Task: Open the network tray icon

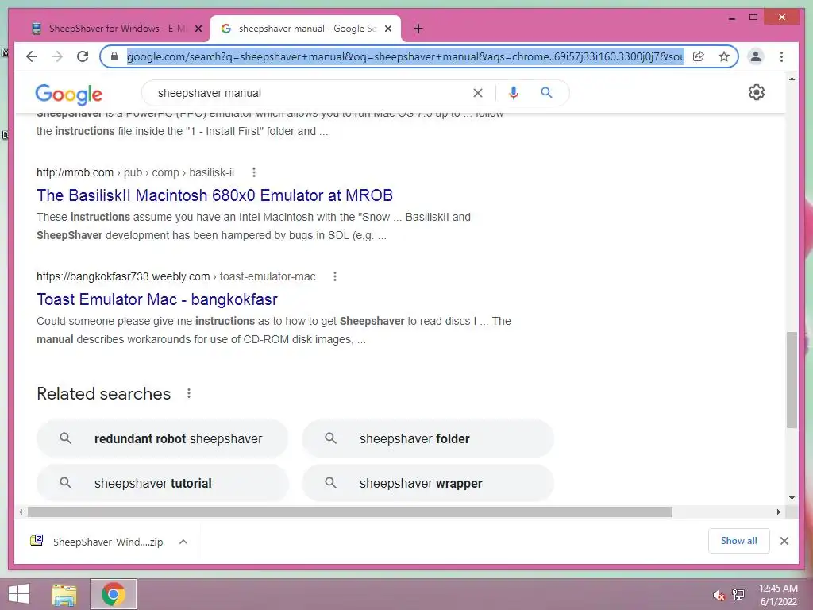Action: pos(738,595)
